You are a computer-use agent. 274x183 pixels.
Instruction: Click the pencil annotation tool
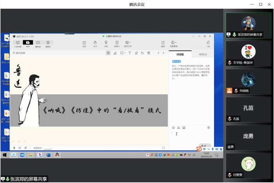tap(115, 53)
